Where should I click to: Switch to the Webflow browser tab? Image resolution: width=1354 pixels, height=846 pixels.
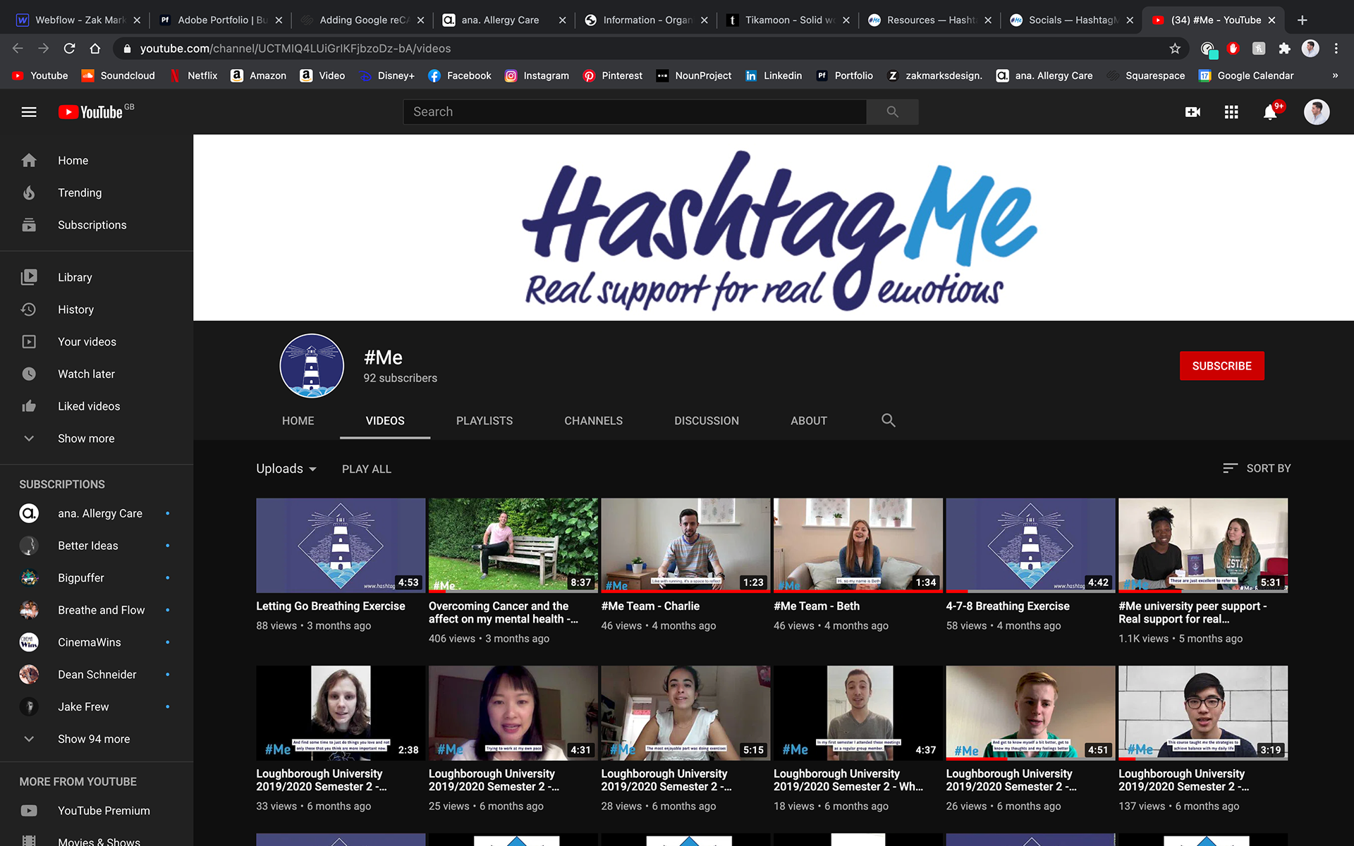[78, 20]
